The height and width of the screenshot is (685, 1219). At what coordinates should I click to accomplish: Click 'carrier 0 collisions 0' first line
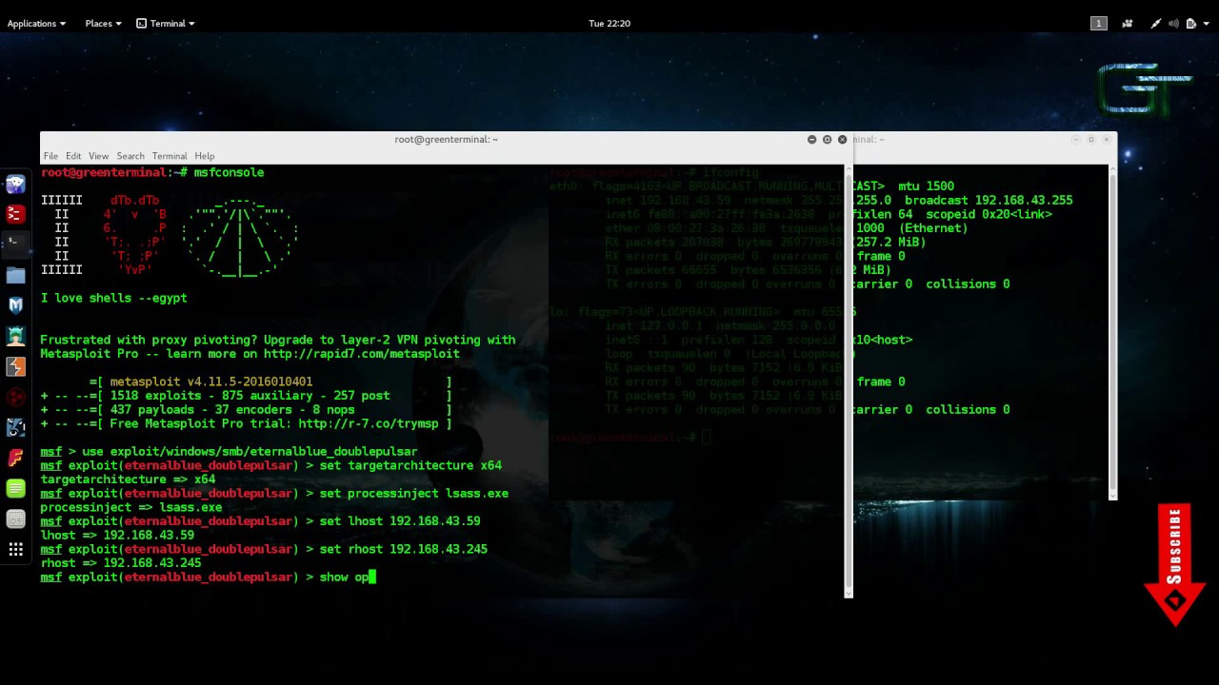(930, 284)
